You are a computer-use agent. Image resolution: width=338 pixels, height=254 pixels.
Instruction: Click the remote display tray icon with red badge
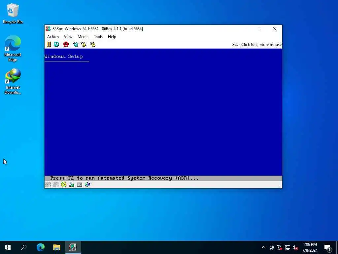[x=280, y=247]
